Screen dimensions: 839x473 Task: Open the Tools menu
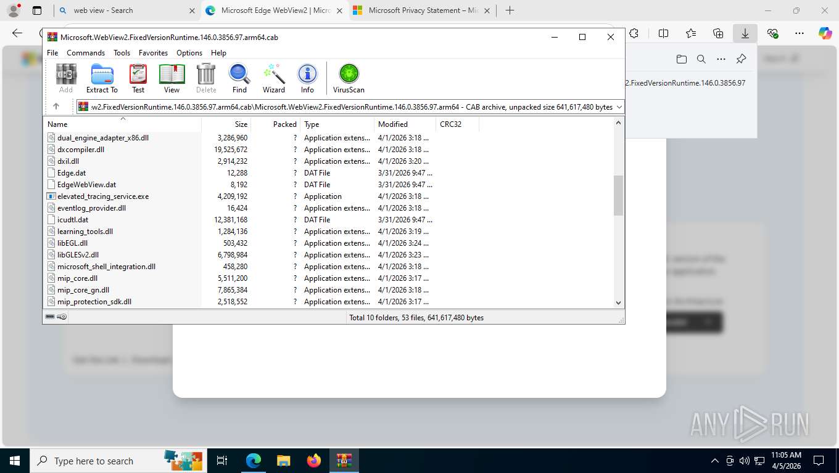122,53
